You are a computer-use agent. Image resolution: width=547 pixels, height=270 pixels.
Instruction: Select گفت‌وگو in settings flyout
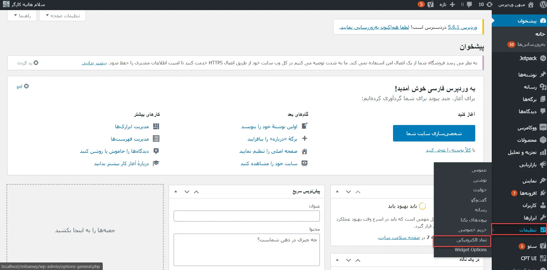pos(479,200)
